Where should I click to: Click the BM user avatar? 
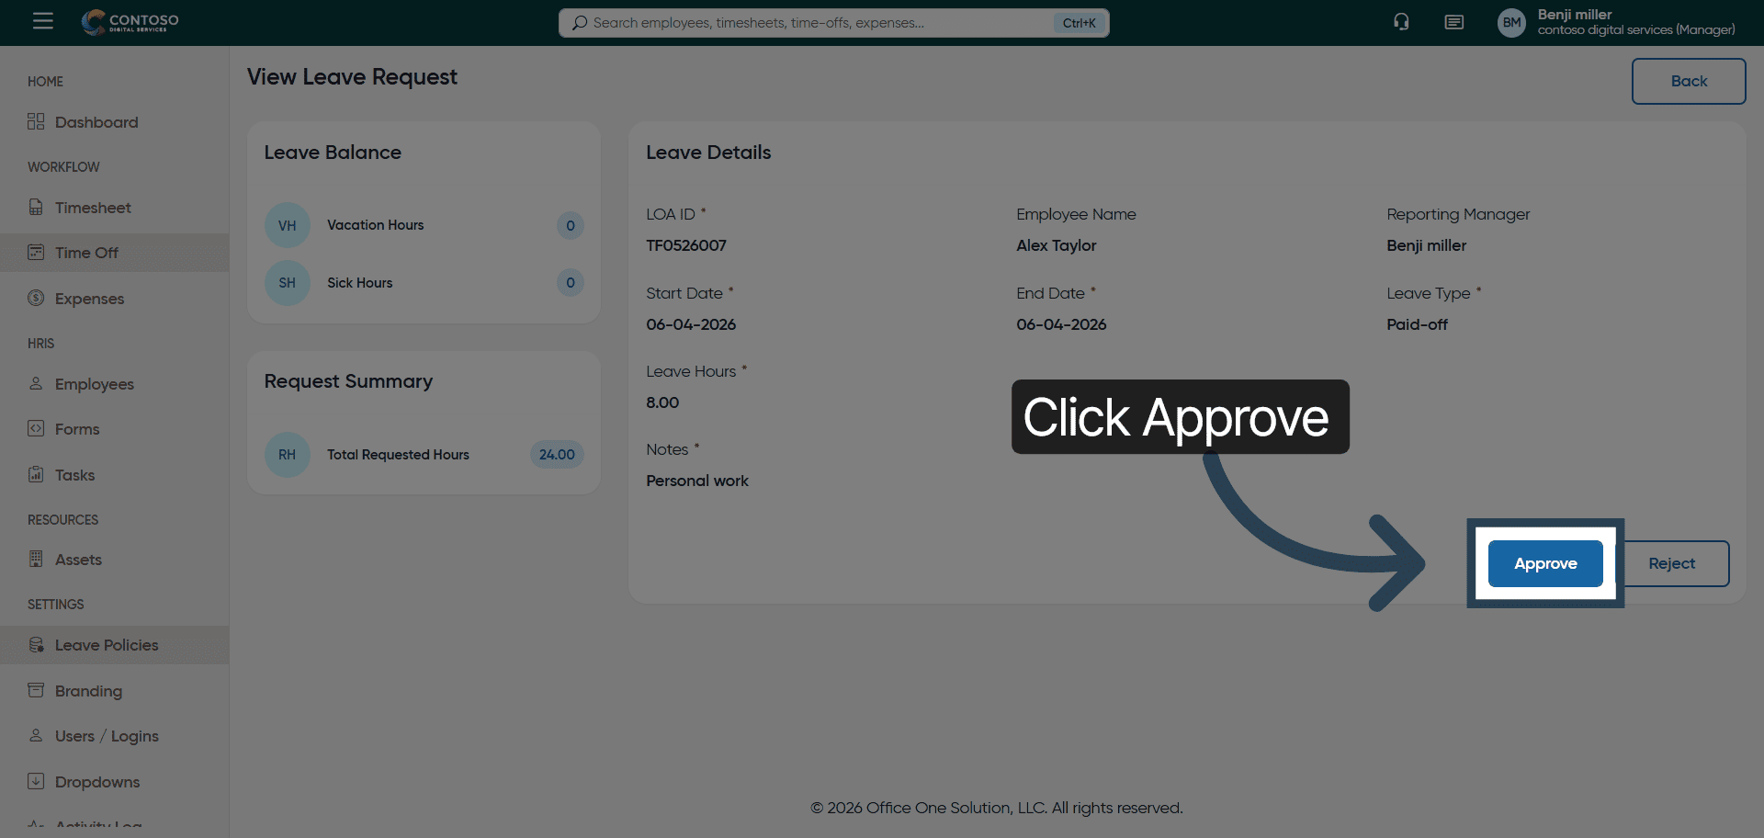pos(1511,23)
